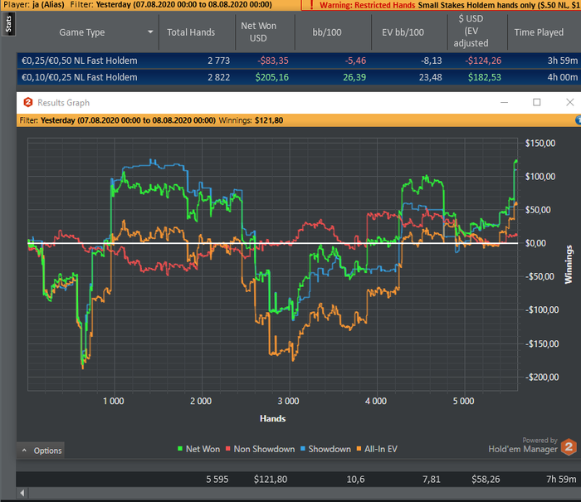Screen dimensions: 581x502
Task: Click the orange All-In EV color swatch
Action: (x=359, y=449)
